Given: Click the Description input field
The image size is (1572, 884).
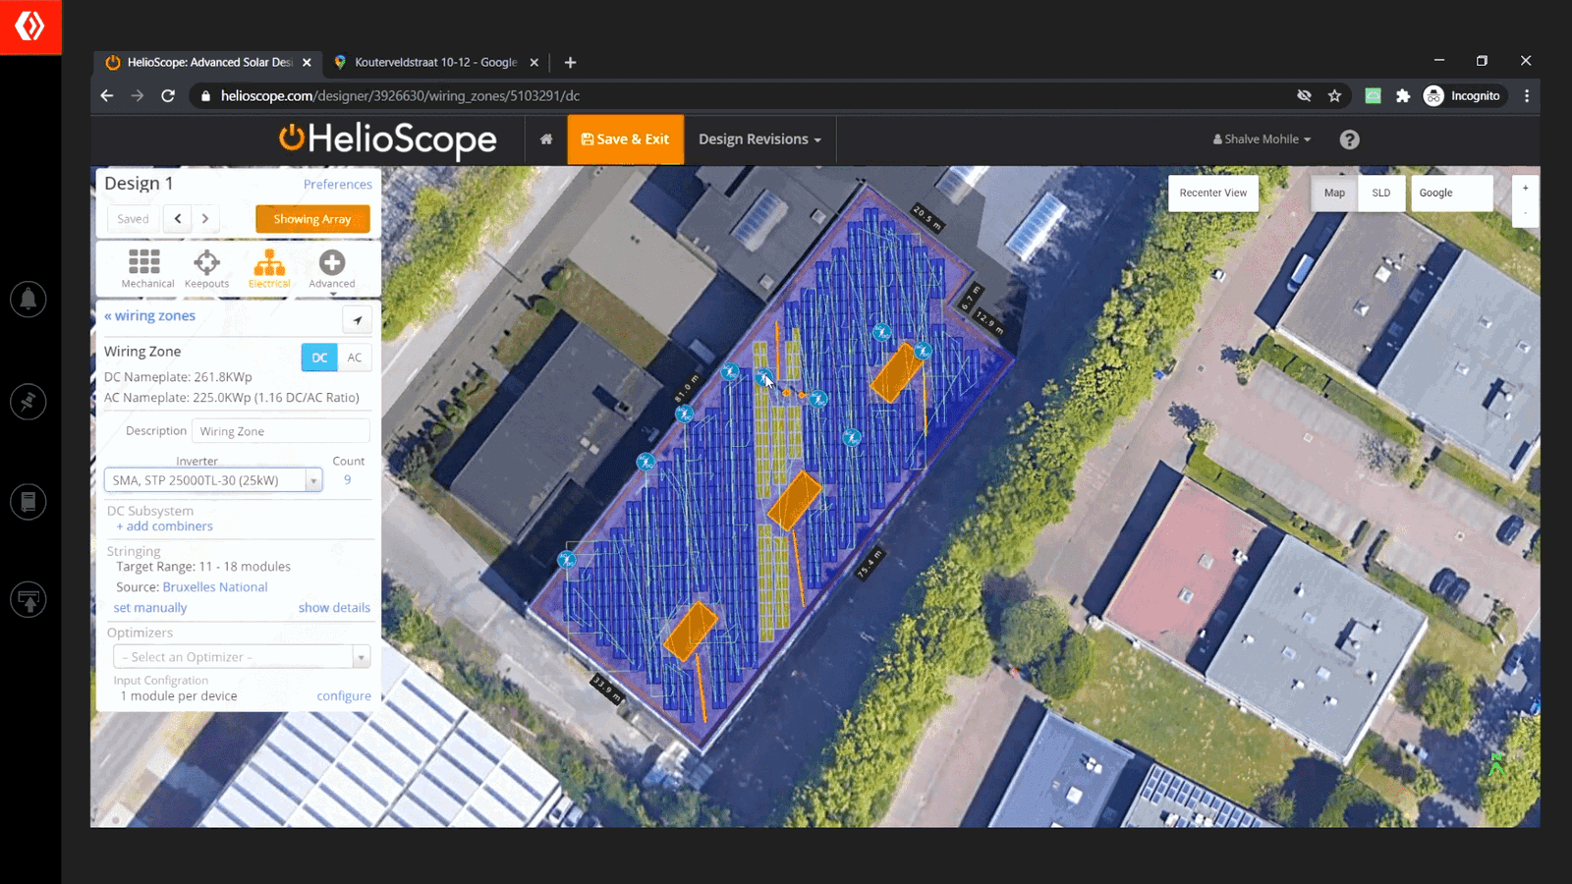Looking at the screenshot, I should 281,431.
